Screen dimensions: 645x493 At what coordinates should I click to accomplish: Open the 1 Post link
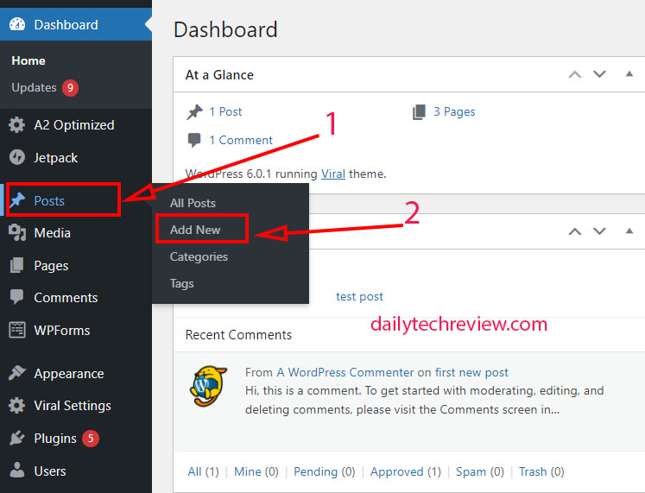[x=225, y=111]
